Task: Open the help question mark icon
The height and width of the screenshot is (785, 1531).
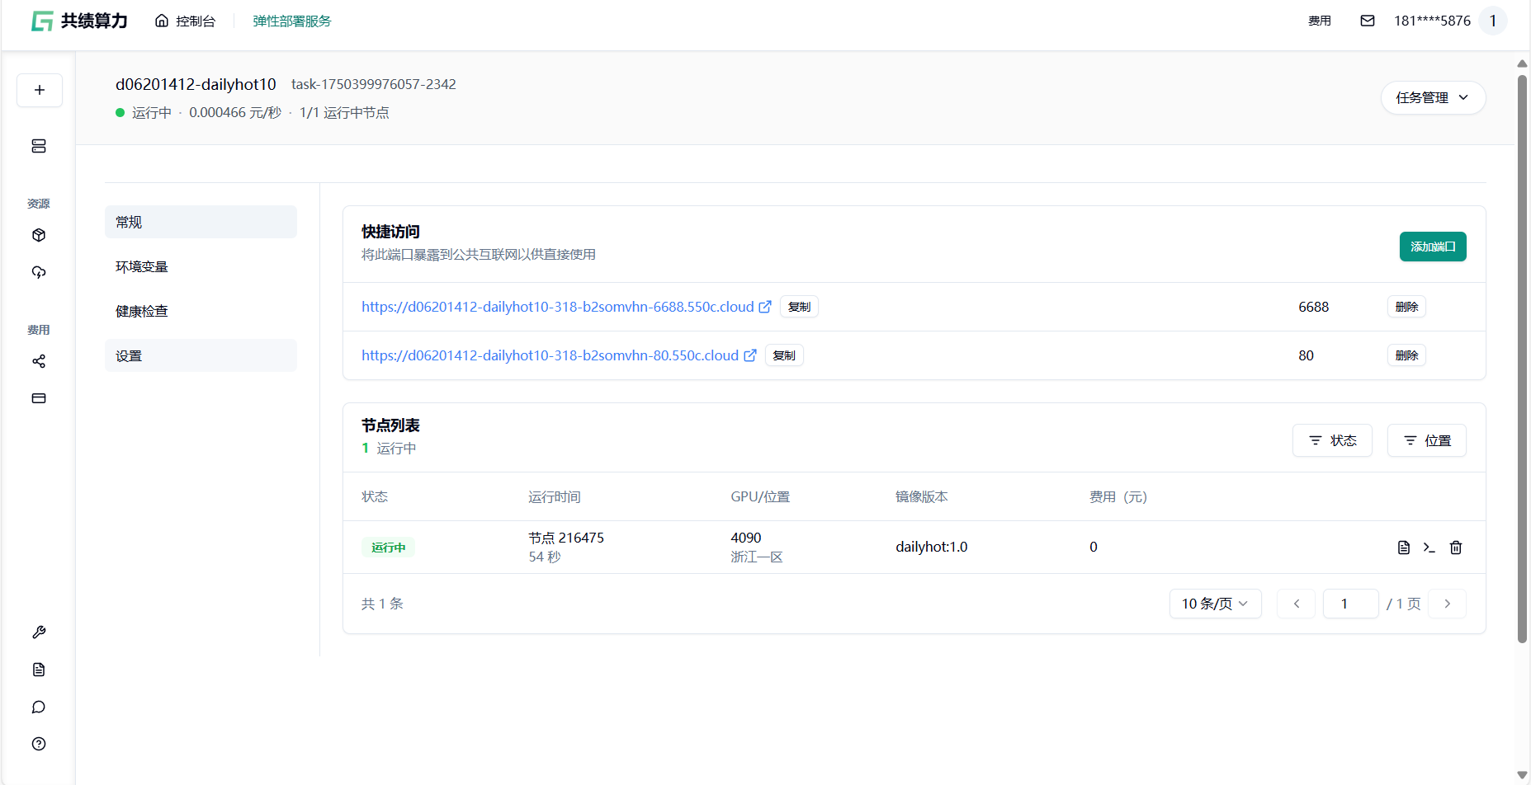Action: pos(39,744)
